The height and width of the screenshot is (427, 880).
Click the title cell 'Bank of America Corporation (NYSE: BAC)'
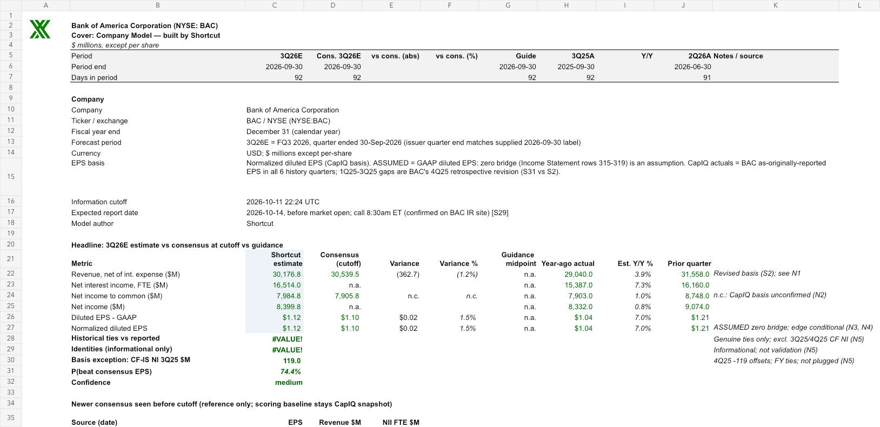click(x=145, y=26)
